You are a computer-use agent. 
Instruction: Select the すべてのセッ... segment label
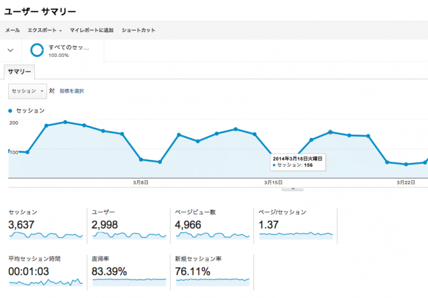69,48
